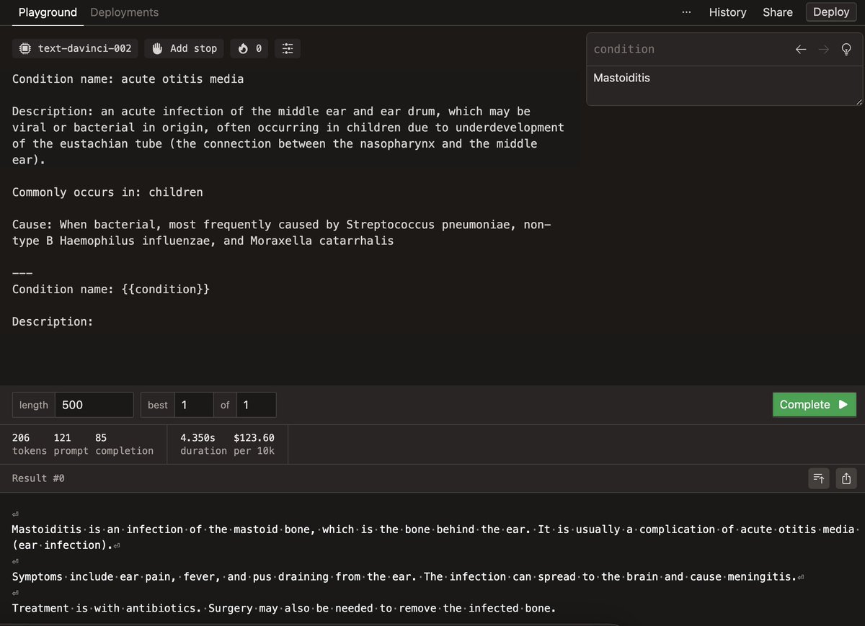Click the lightbulb suggestion icon

point(847,49)
